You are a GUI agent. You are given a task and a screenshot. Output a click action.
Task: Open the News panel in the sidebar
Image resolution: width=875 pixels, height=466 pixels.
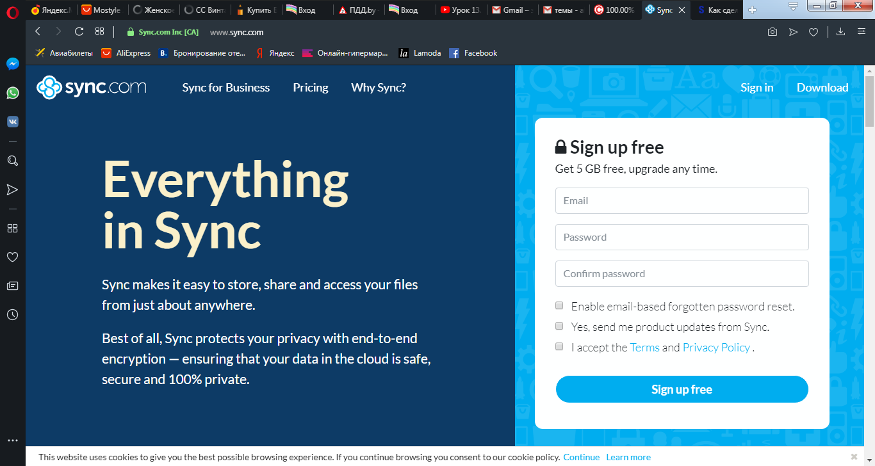click(x=12, y=285)
